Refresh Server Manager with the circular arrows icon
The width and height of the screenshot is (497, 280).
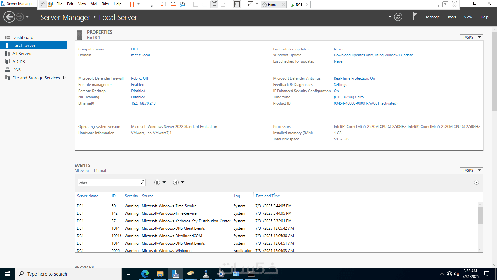click(398, 17)
